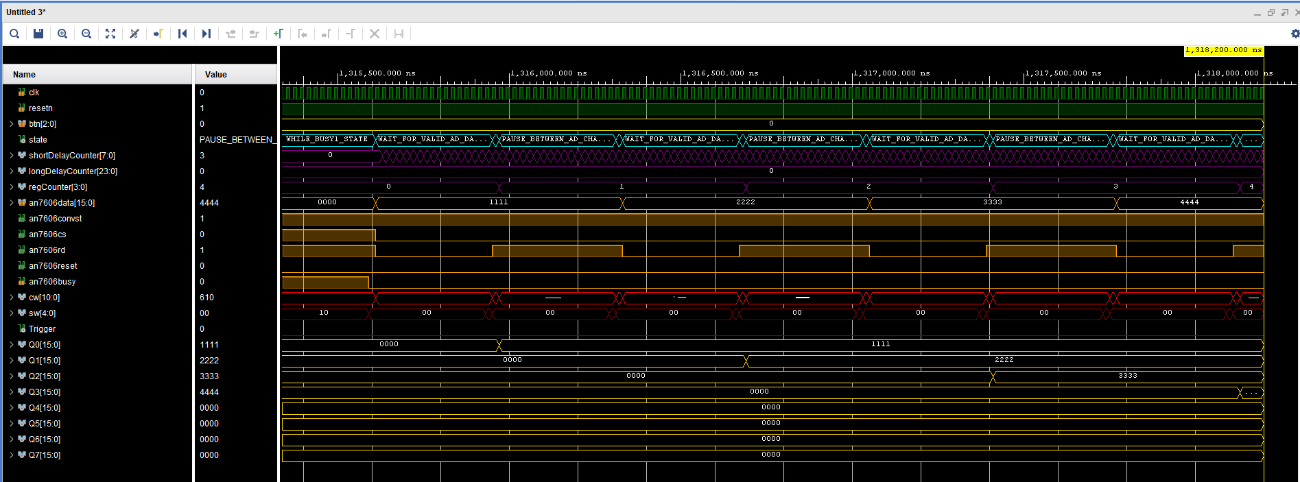
Task: Select the Q6[15:0] signal name
Action: tap(45, 439)
